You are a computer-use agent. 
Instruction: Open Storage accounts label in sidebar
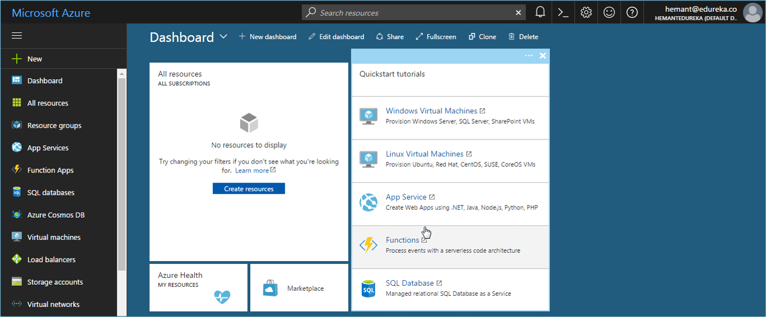[x=55, y=282]
